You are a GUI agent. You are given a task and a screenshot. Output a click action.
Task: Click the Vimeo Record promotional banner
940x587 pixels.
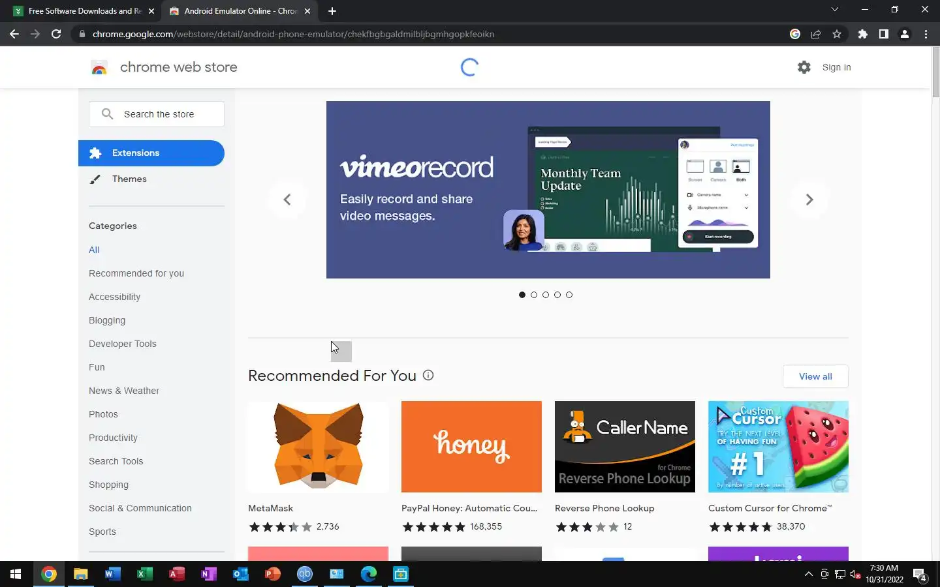coord(548,190)
